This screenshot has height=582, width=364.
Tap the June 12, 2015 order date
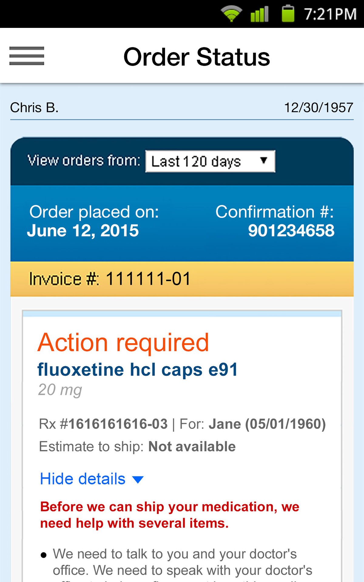click(83, 231)
